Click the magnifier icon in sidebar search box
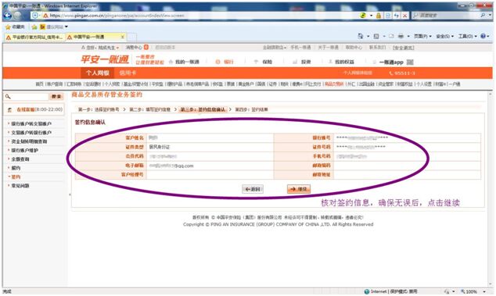The width and height of the screenshot is (496, 296). (8, 97)
